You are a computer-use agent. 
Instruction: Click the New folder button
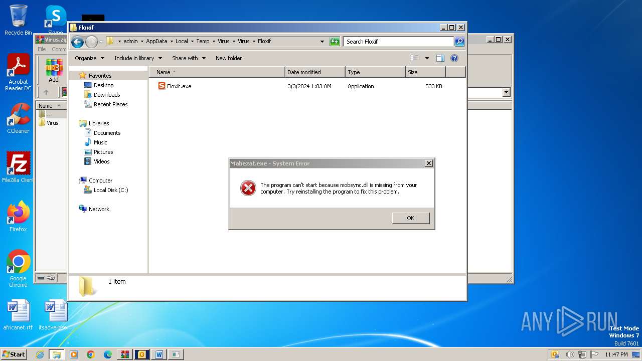pos(229,58)
